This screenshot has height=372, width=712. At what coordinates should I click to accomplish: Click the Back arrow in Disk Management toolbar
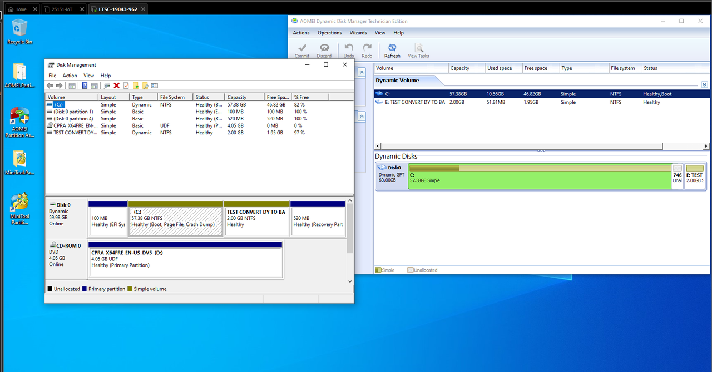tap(50, 86)
